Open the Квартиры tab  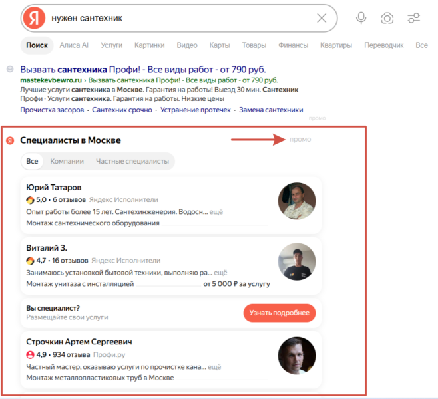coord(336,45)
